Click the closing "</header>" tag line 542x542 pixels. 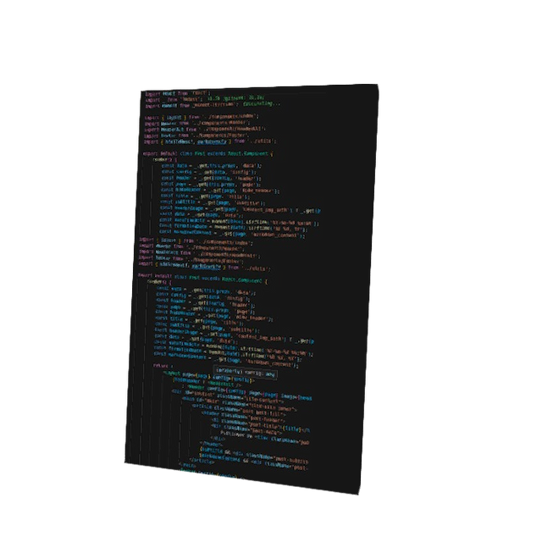211,444
